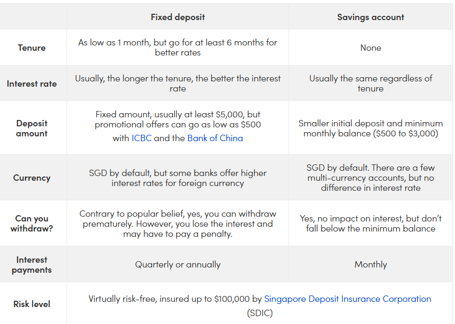Screen dimensions: 455x324
Task: Select the 'Monthly' interest payments cell
Action: tap(370, 264)
